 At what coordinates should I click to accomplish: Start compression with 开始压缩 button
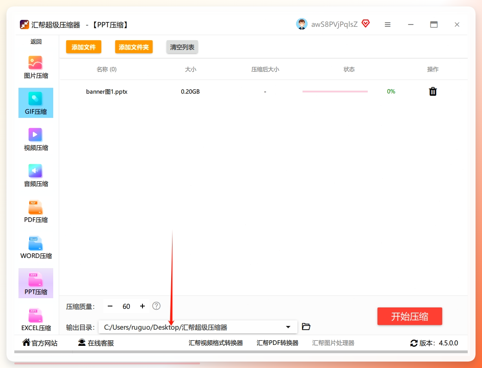(x=410, y=316)
